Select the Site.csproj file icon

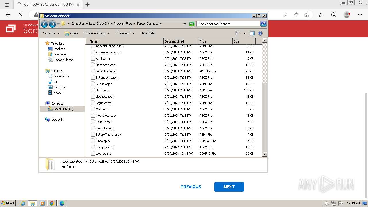[93, 141]
